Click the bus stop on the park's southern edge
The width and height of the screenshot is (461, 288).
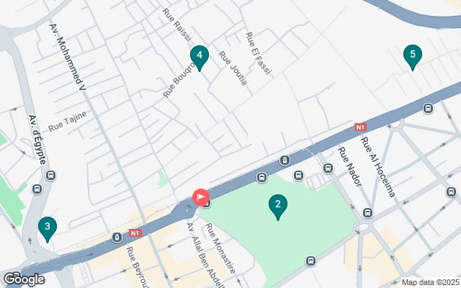[x=310, y=261]
